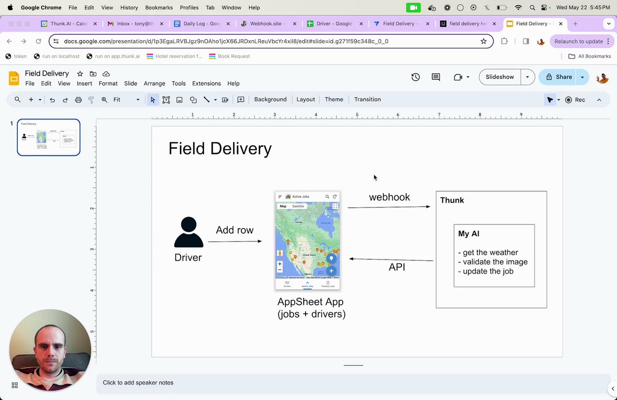Click the pointer mode icon near Rec
Image resolution: width=617 pixels, height=400 pixels.
pyautogui.click(x=550, y=100)
